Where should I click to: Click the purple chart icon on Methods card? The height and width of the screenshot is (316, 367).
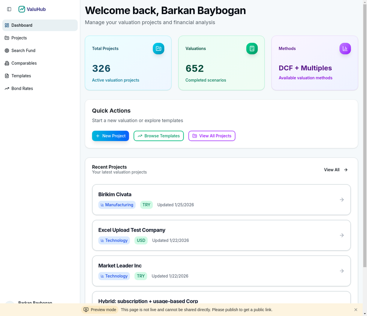pos(345,48)
